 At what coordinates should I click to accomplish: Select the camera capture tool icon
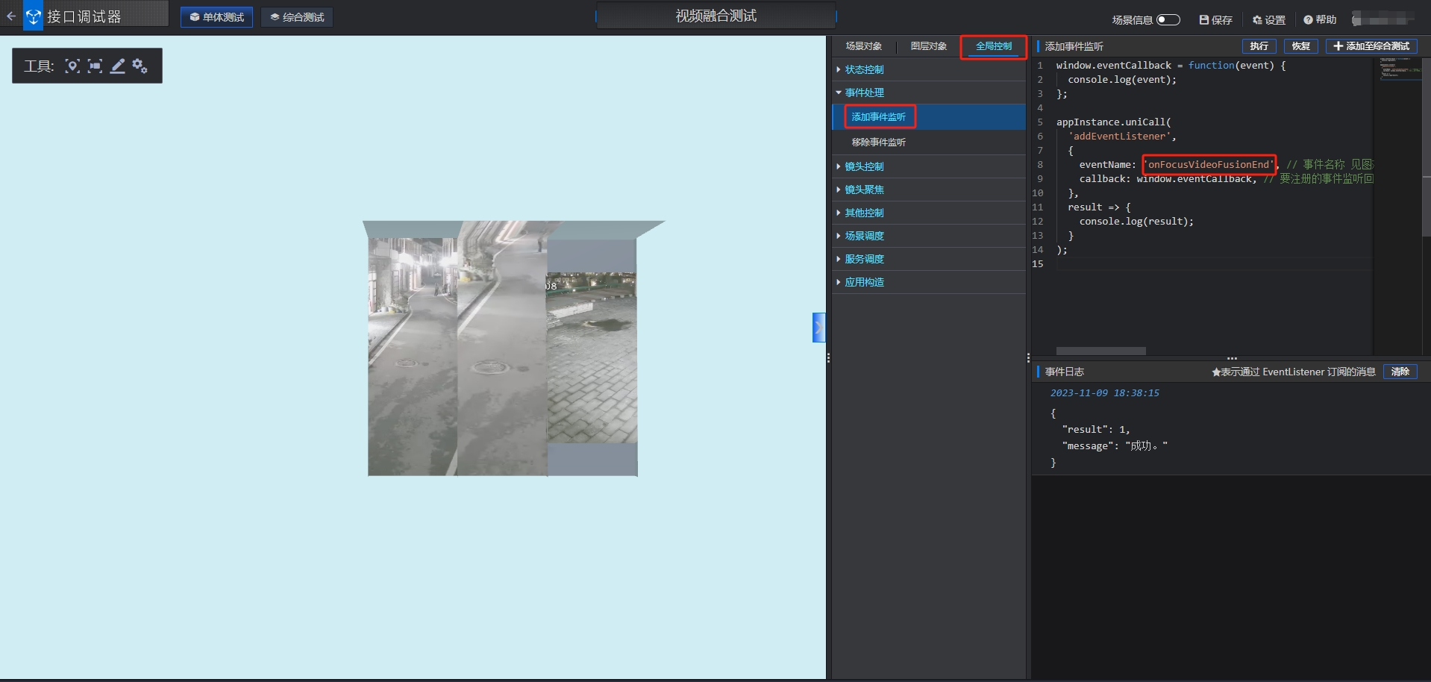[x=95, y=66]
